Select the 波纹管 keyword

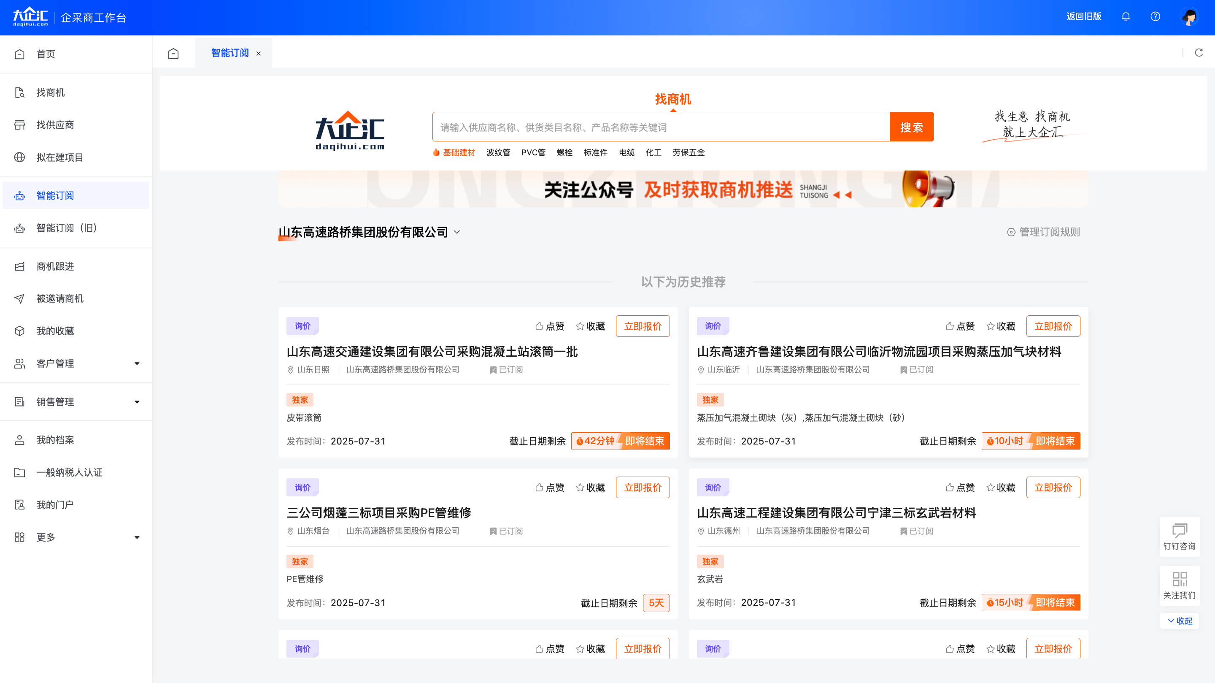[x=498, y=153]
